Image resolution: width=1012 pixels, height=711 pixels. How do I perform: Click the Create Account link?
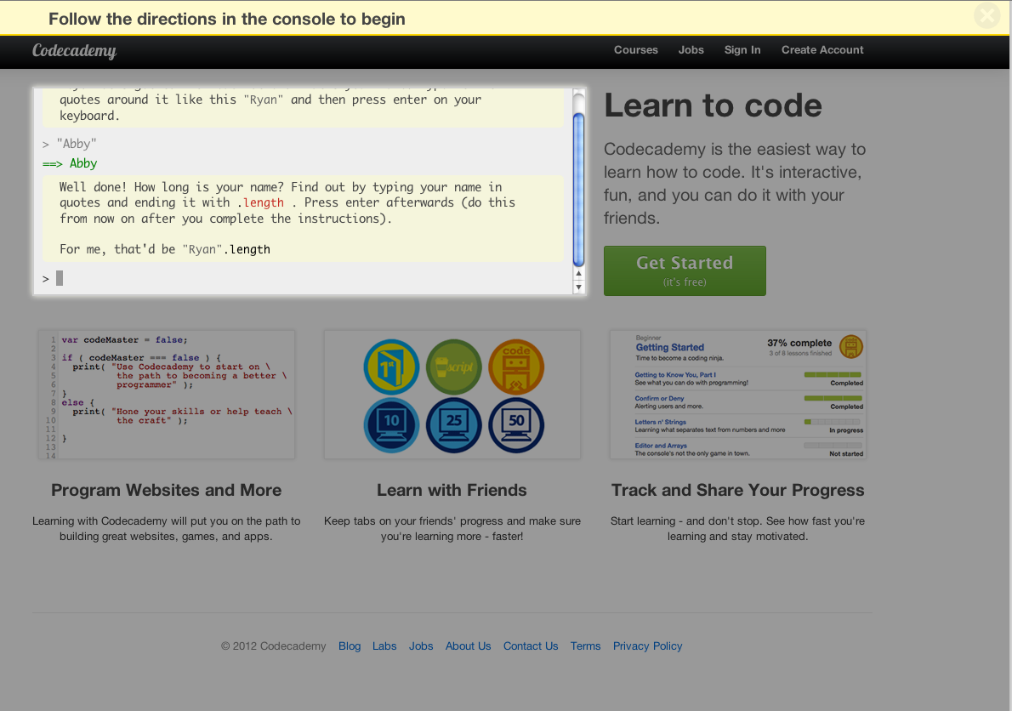point(822,50)
